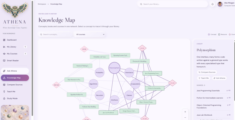The height and width of the screenshot is (120, 235).
Task: Open Teach Me in the sidebar
Action: pyautogui.click(x=15, y=91)
